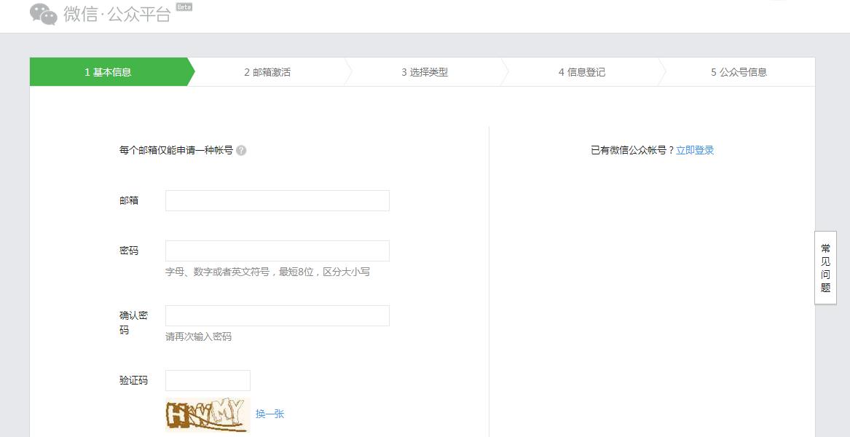Image resolution: width=850 pixels, height=437 pixels.
Task: Click the 邮箱 email input field
Action: 277,200
